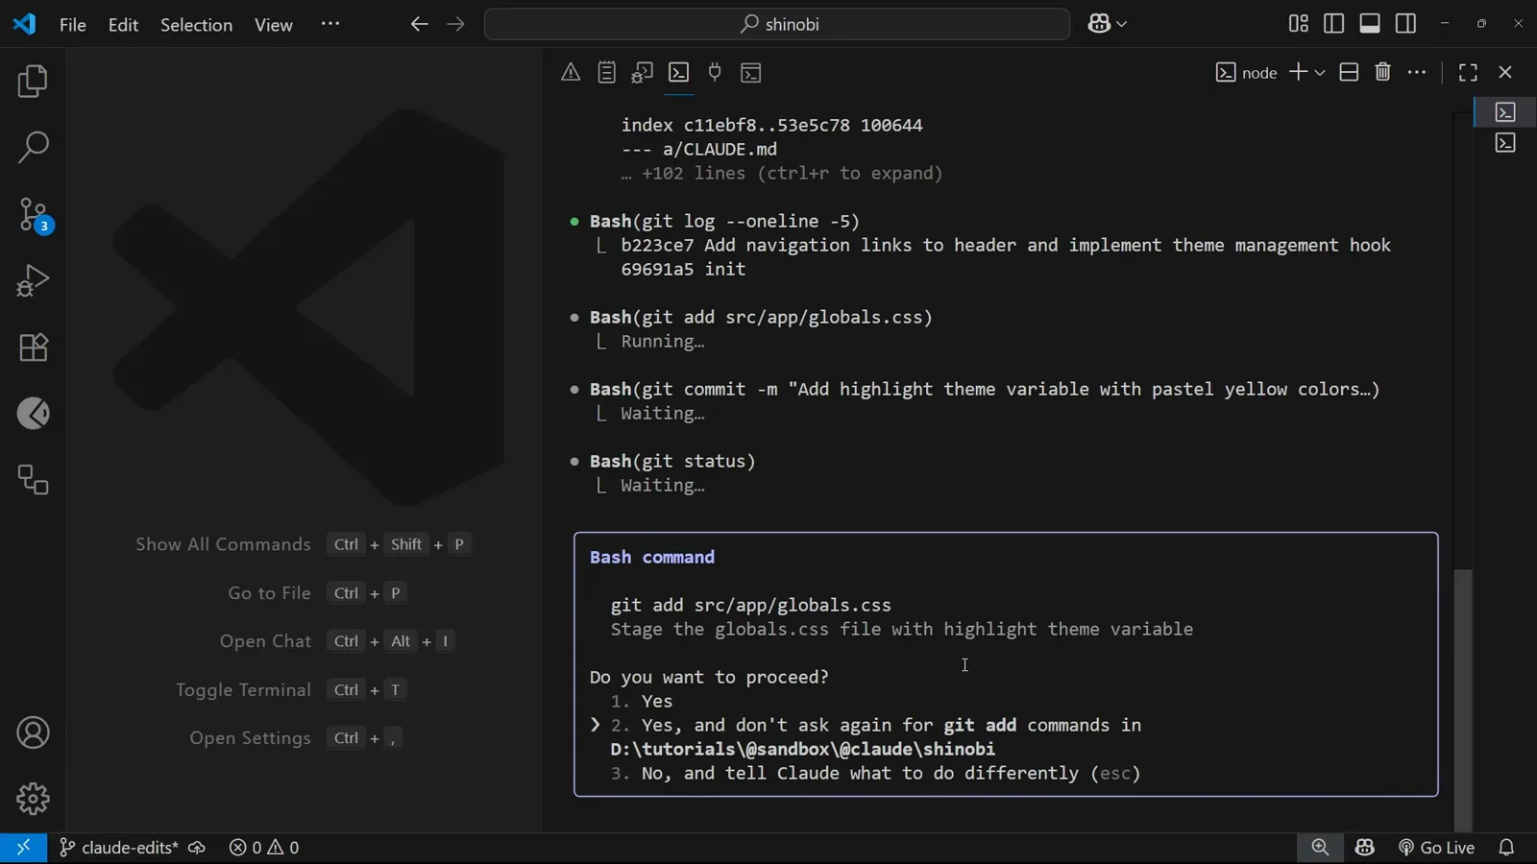
Task: Select the Terminal panel tab icon
Action: pos(678,73)
